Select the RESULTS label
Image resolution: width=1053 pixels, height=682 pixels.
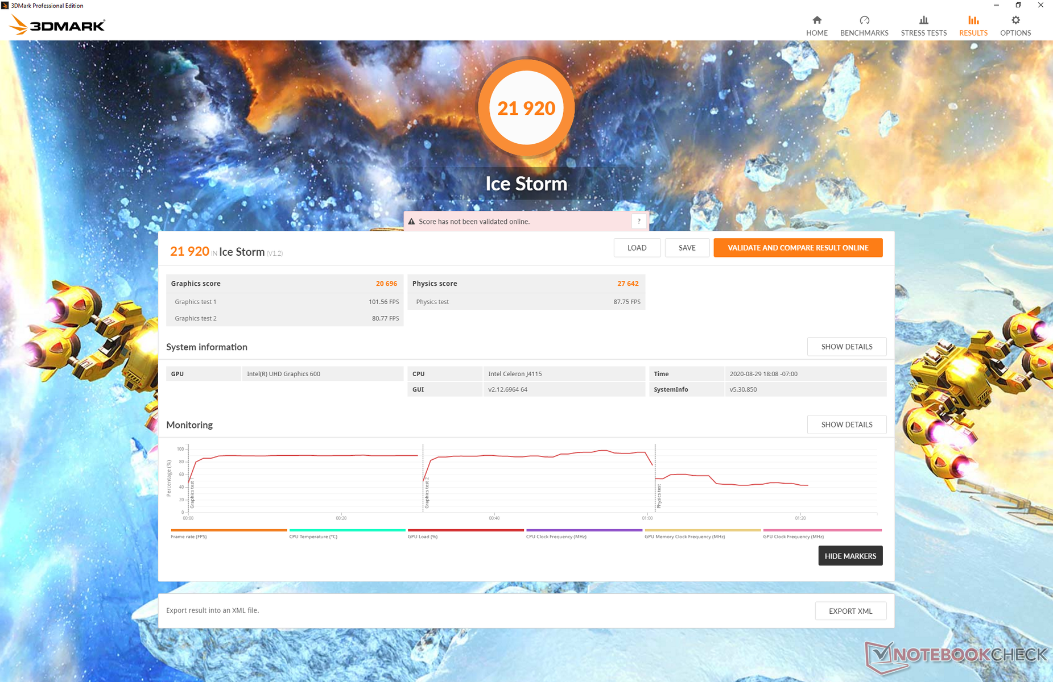click(x=973, y=33)
